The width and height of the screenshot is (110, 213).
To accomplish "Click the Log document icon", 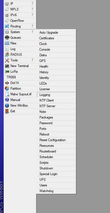I will coord(7,49).
